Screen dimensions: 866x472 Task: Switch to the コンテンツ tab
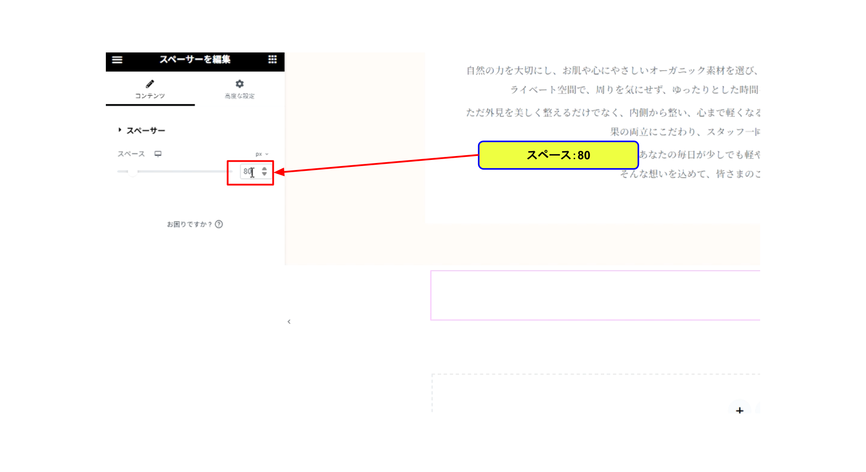(150, 89)
